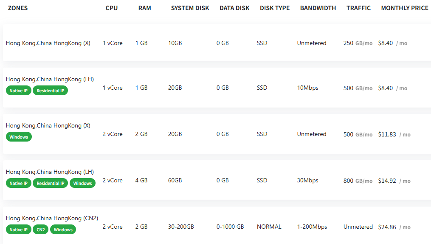Click the MONTHLY PRICE column header

[x=404, y=8]
